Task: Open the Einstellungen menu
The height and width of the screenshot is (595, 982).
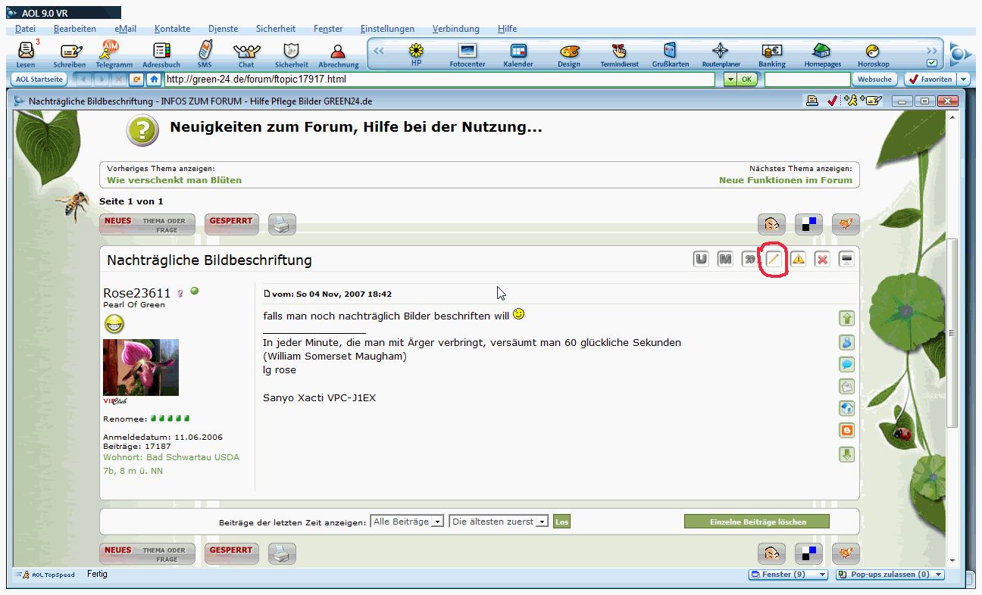Action: click(x=387, y=29)
